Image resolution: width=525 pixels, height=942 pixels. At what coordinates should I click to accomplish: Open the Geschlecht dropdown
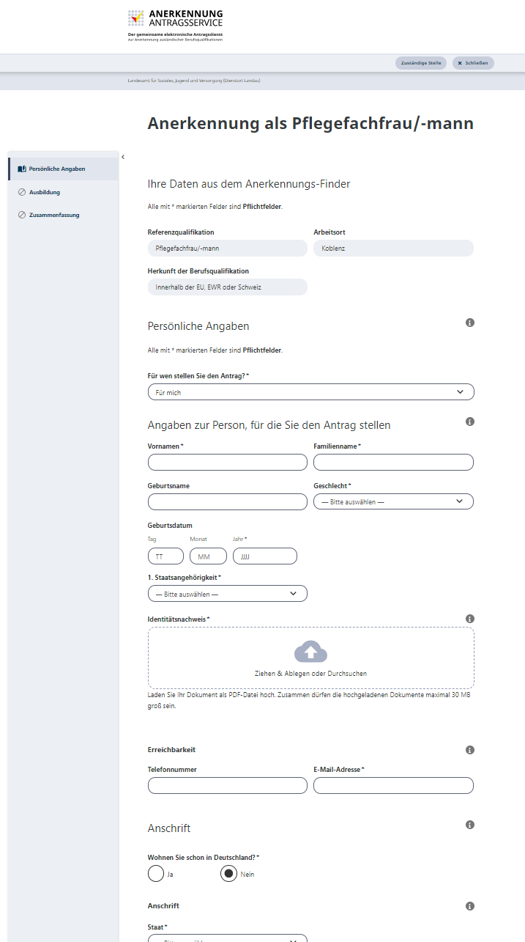coord(393,501)
